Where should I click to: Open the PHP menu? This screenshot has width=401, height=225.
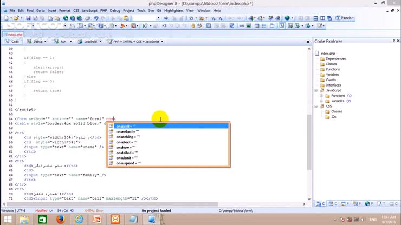[x=104, y=11]
